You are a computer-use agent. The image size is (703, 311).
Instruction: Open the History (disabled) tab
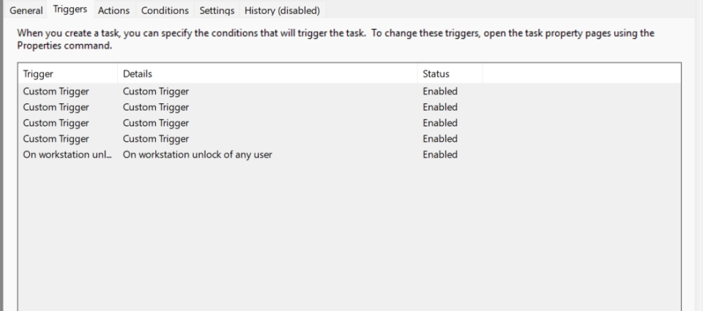click(x=282, y=10)
